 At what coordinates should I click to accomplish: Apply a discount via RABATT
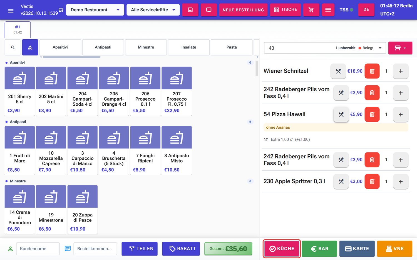(181, 249)
